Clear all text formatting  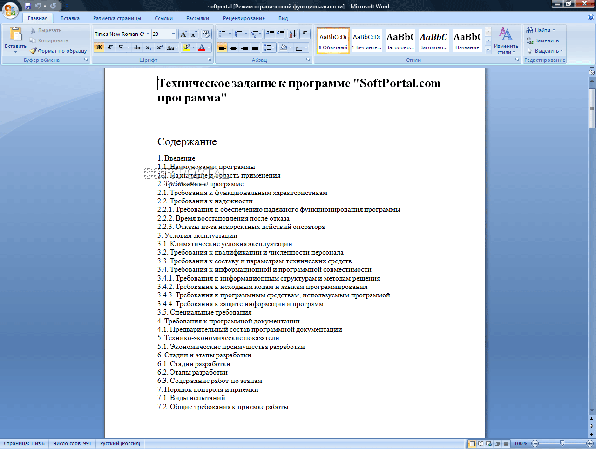coord(207,34)
